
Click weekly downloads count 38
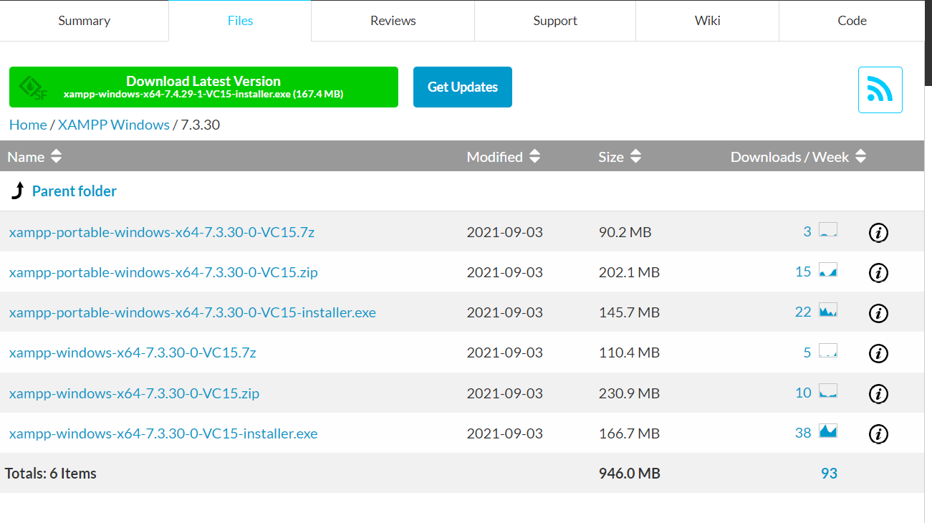(803, 433)
